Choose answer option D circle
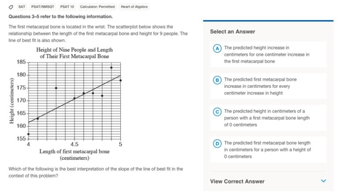The height and width of the screenshot is (193, 344). click(217, 144)
